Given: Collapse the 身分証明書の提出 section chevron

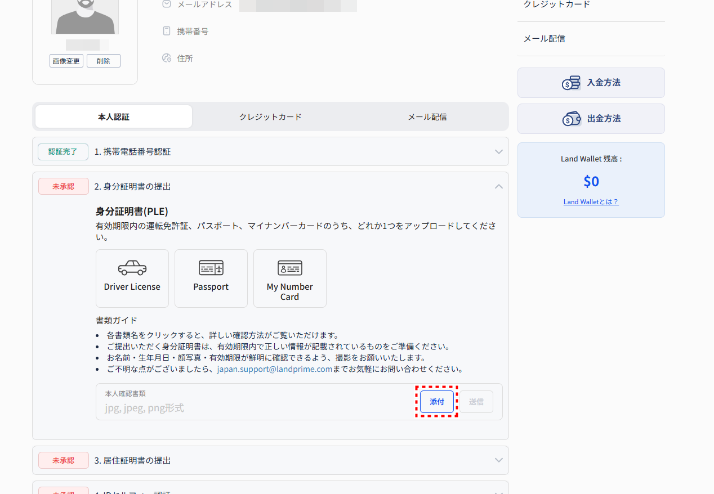Looking at the screenshot, I should tap(498, 186).
